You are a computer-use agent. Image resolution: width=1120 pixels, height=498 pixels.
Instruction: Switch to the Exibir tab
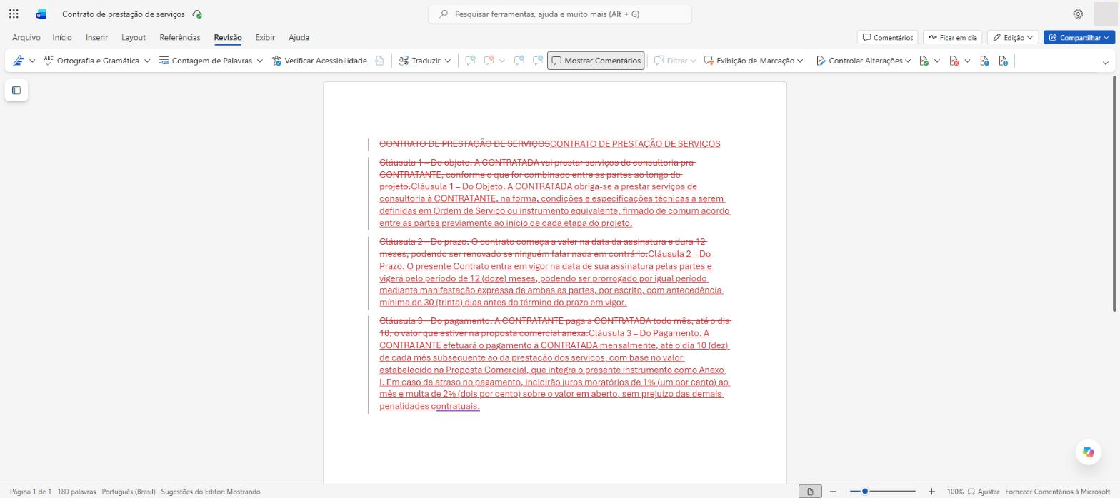click(x=265, y=37)
